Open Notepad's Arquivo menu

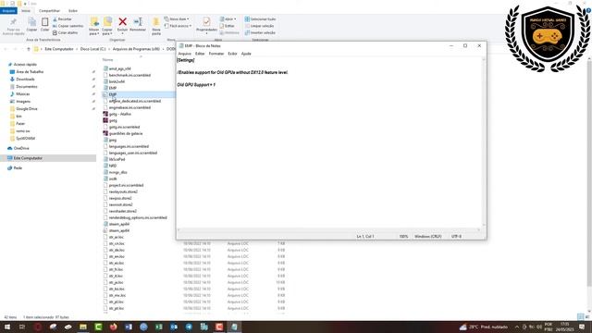pyautogui.click(x=185, y=54)
